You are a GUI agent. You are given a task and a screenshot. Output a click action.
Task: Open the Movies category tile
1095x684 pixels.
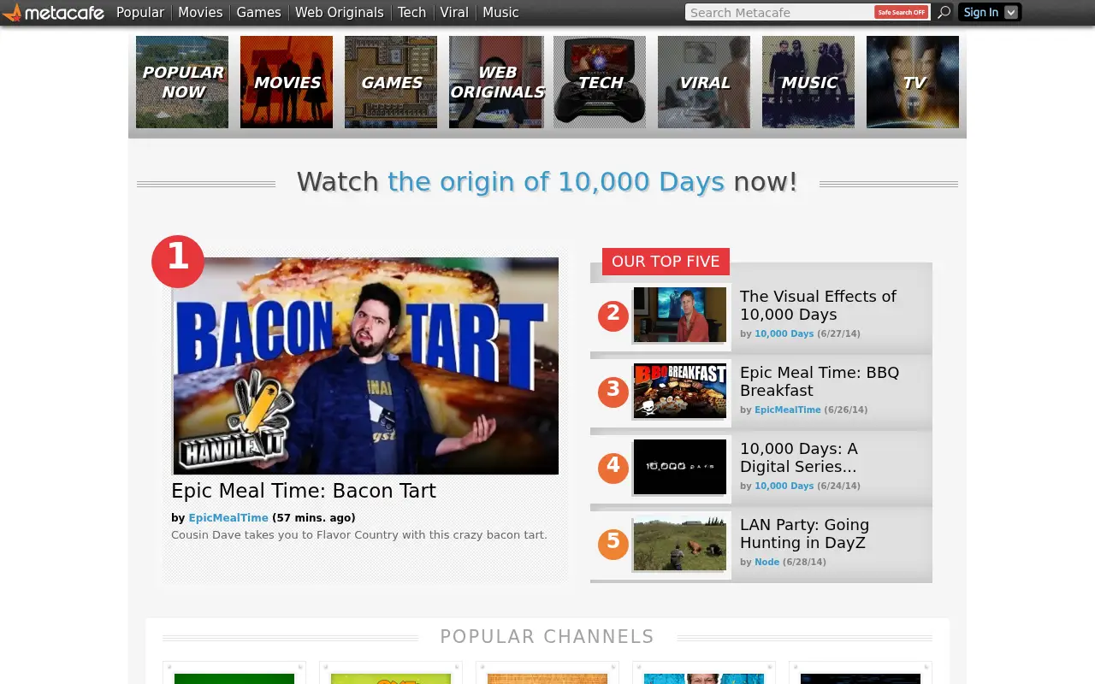coord(287,82)
